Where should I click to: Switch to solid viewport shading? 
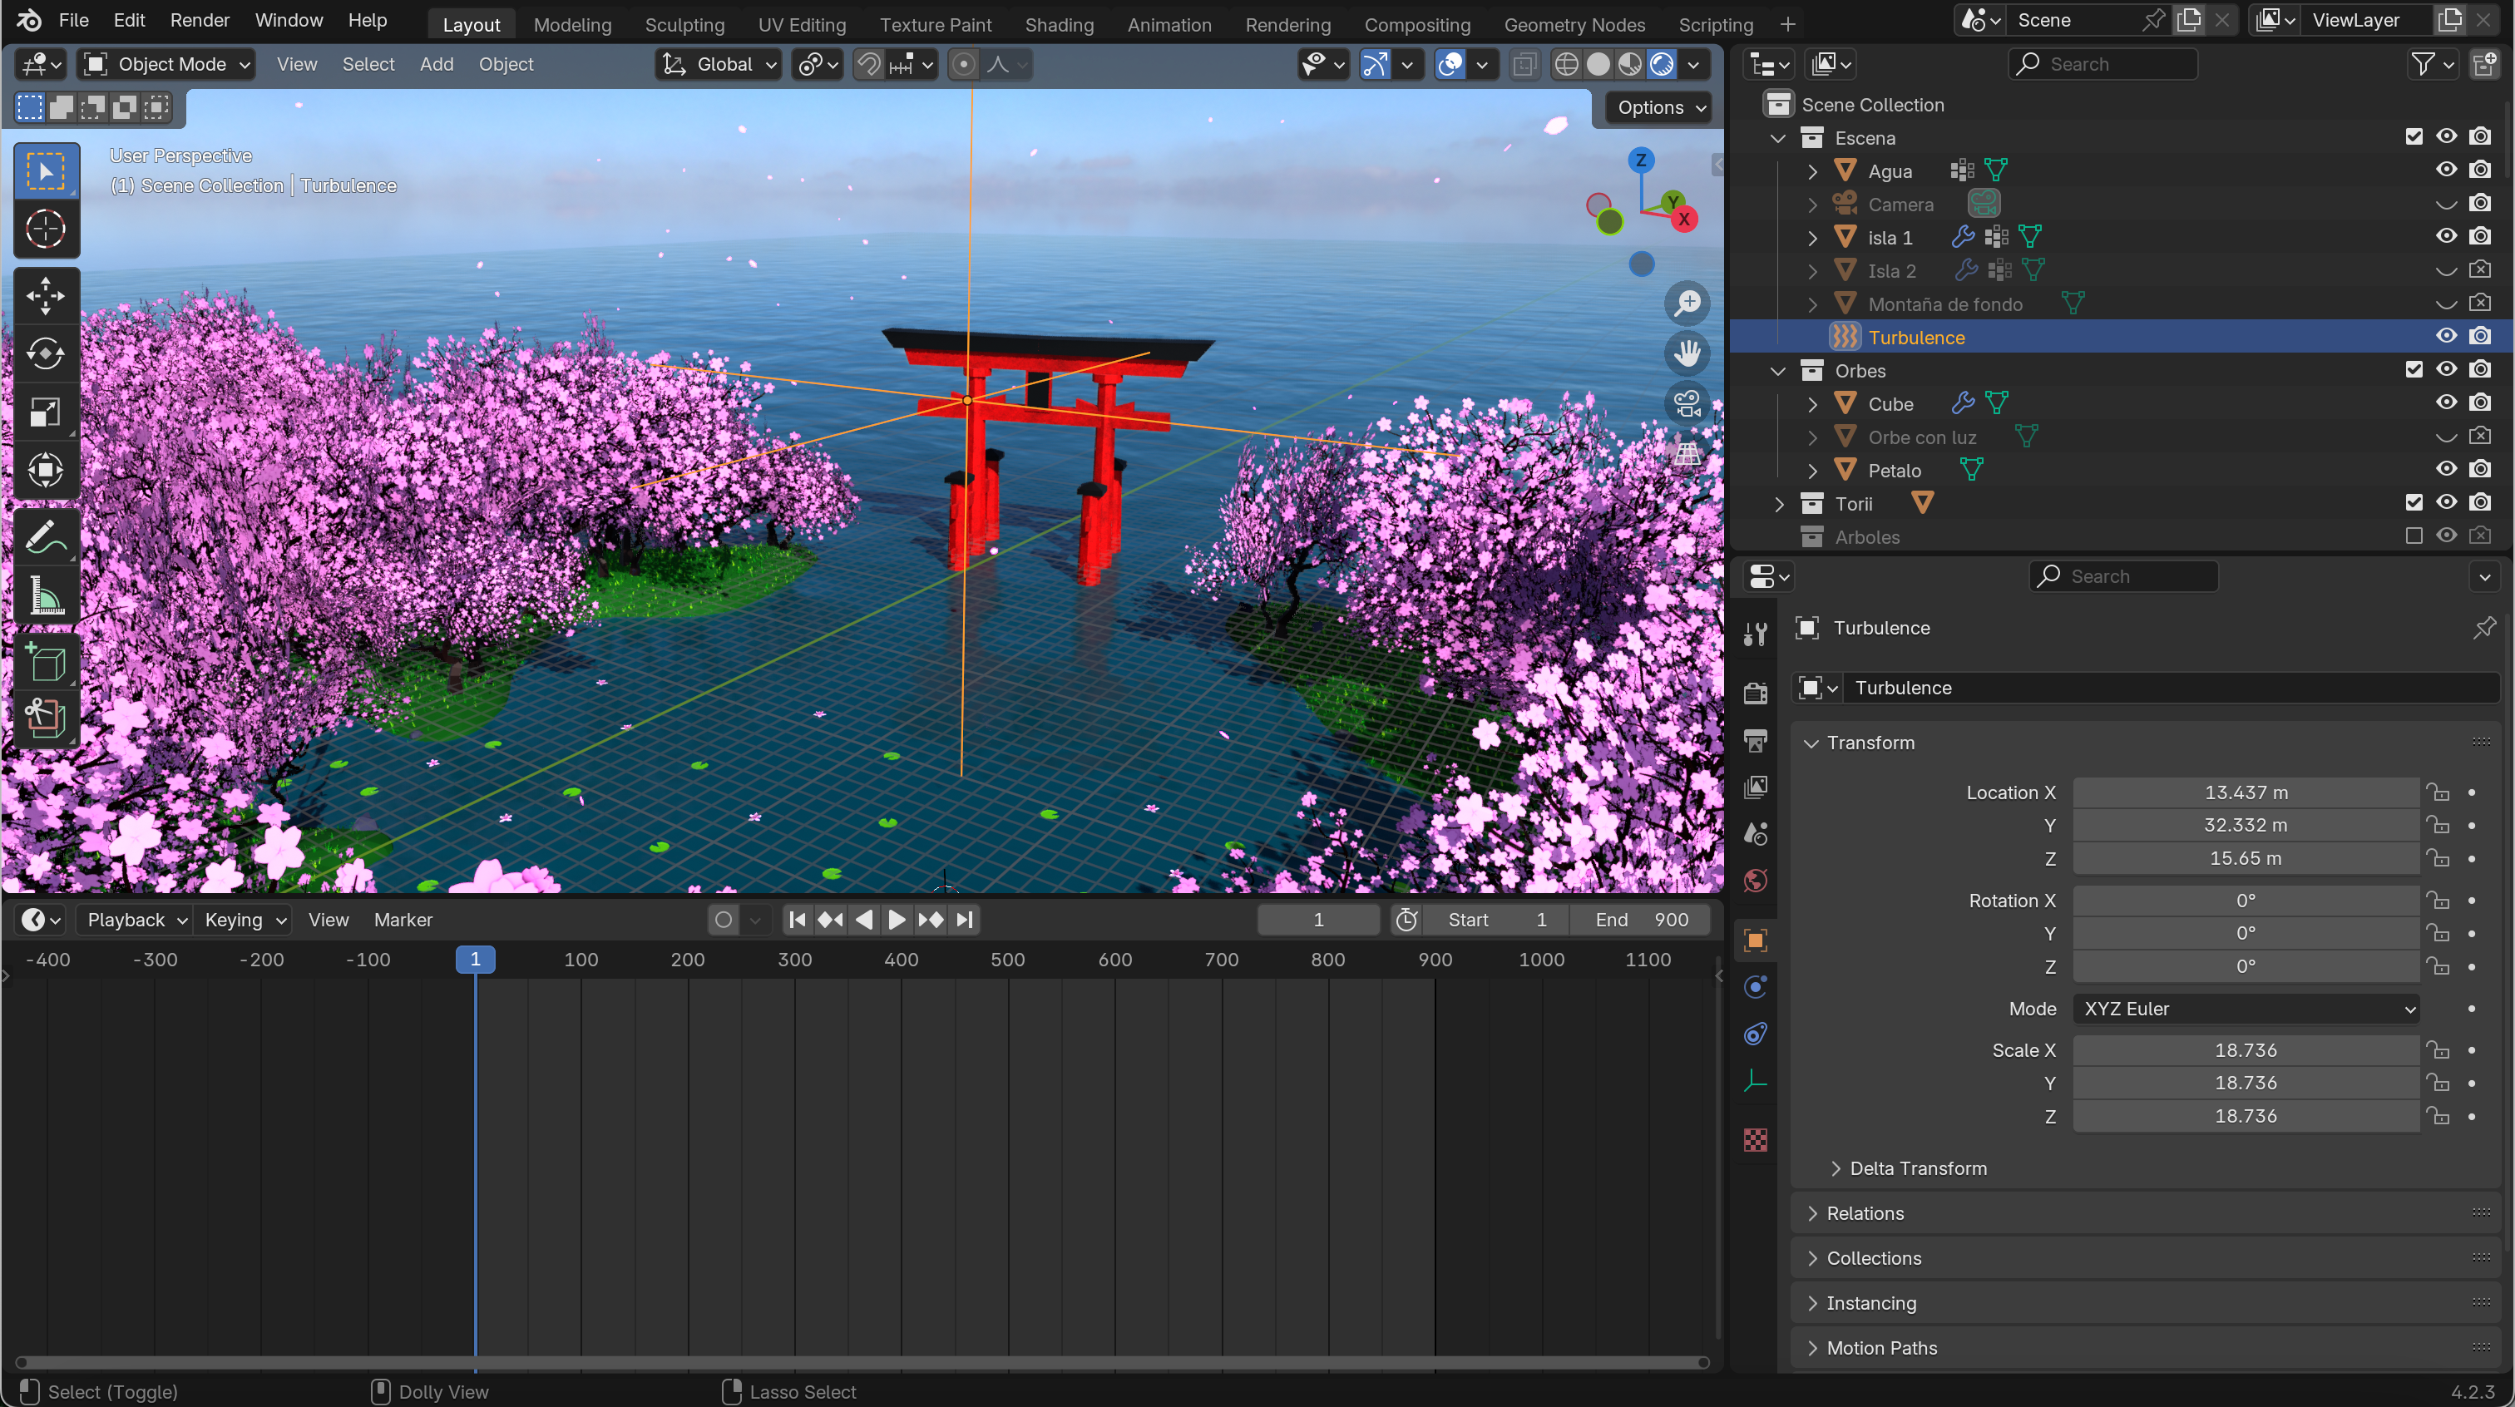pos(1598,64)
